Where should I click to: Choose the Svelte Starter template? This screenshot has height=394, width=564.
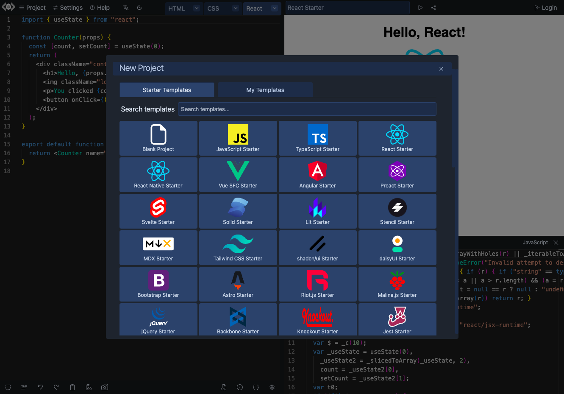158,211
